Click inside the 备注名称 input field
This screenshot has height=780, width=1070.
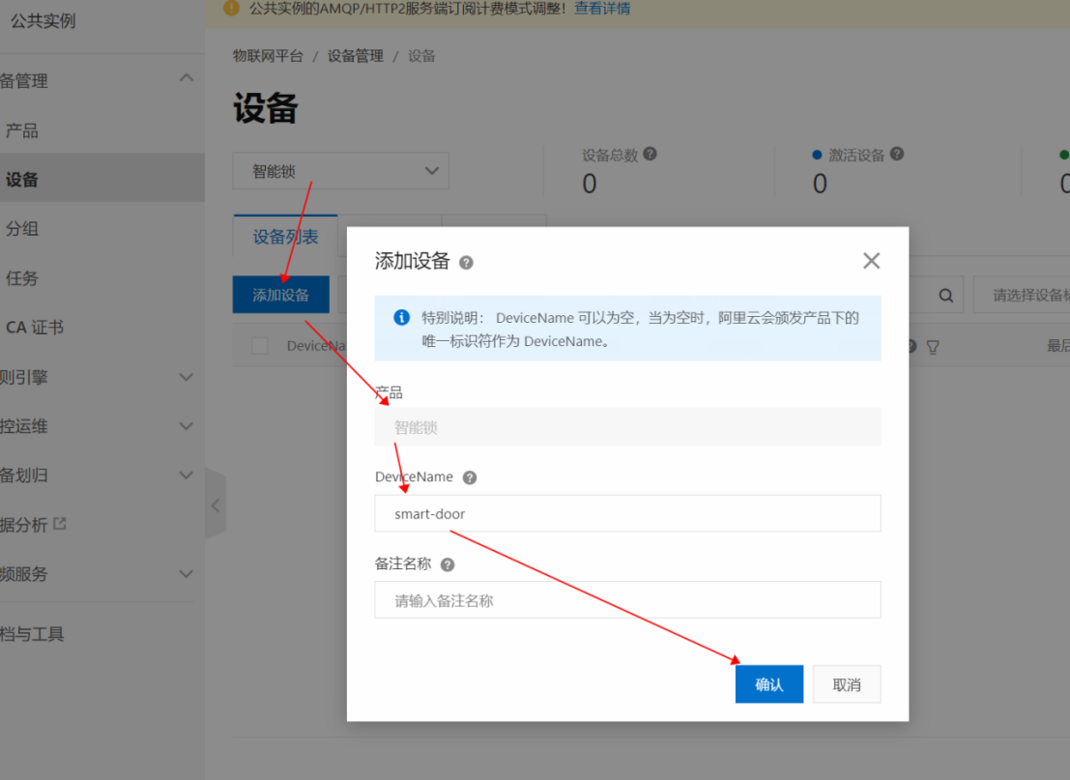627,599
